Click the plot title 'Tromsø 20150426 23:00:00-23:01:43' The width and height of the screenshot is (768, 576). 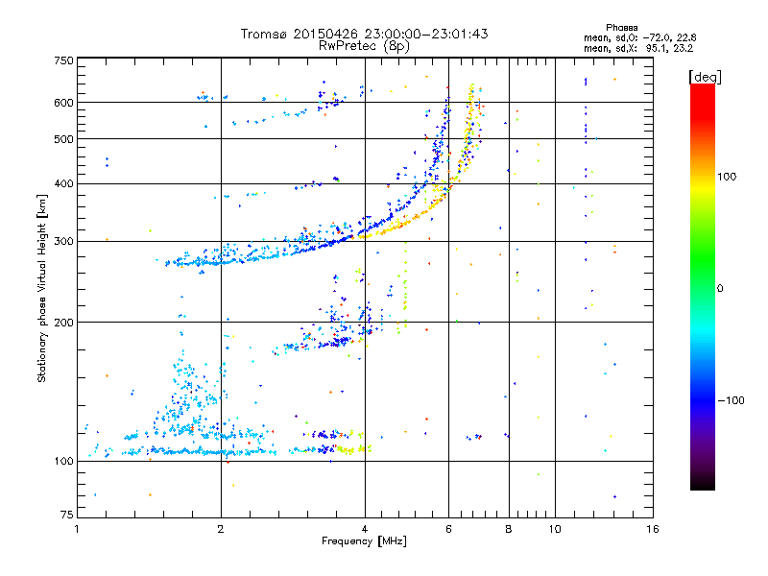(x=364, y=34)
